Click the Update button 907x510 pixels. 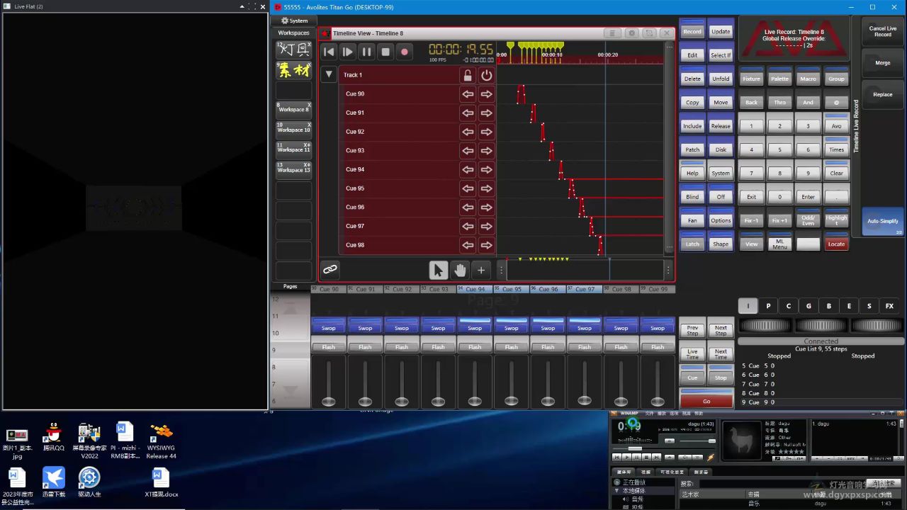pos(721,31)
